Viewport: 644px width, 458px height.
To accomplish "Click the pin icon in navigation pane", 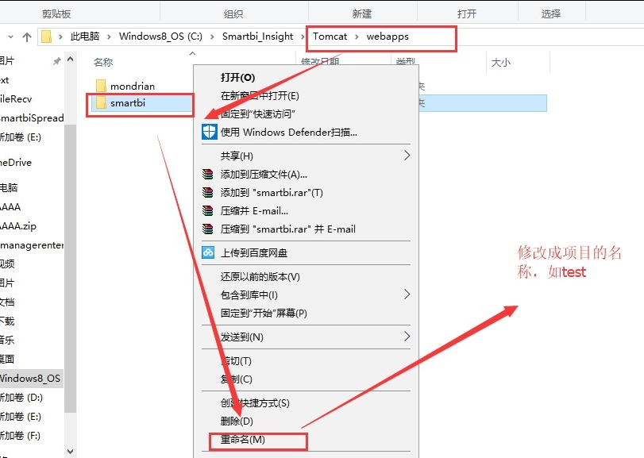I will (x=56, y=61).
